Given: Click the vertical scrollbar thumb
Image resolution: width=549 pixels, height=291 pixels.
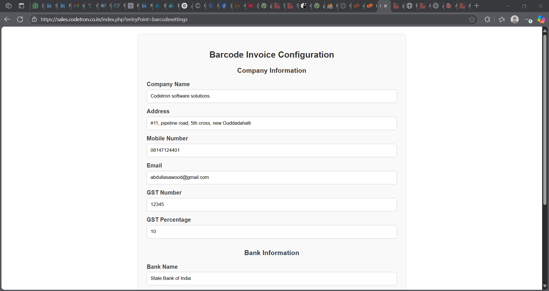Looking at the screenshot, I should tap(545, 119).
